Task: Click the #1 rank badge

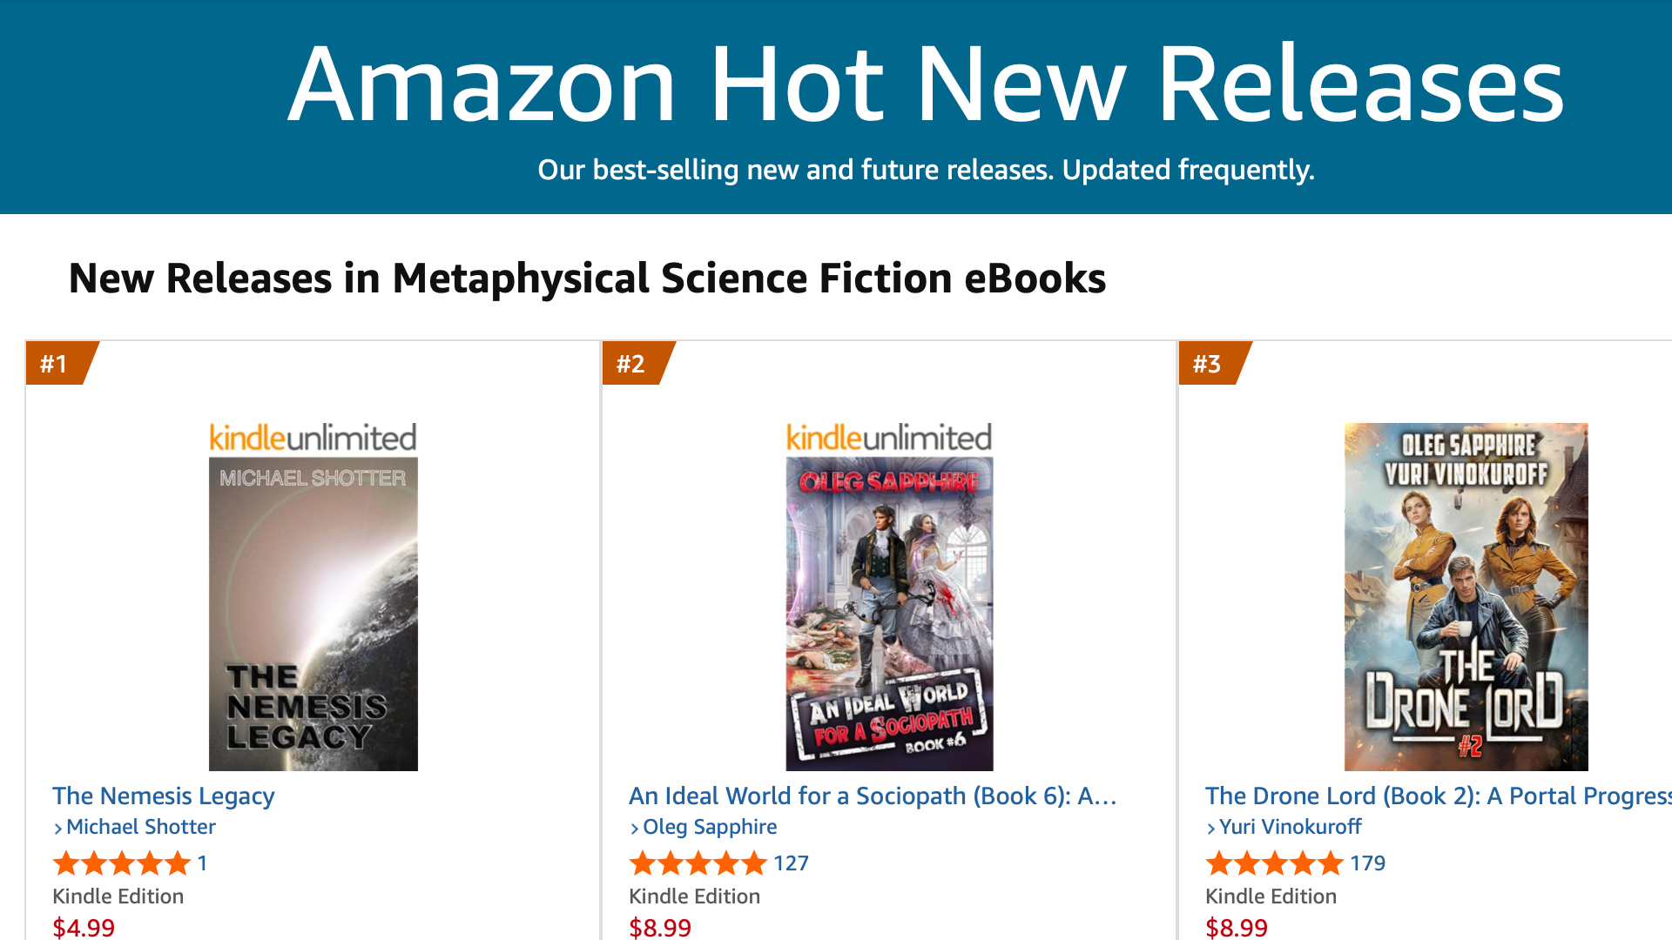Action: tap(55, 363)
